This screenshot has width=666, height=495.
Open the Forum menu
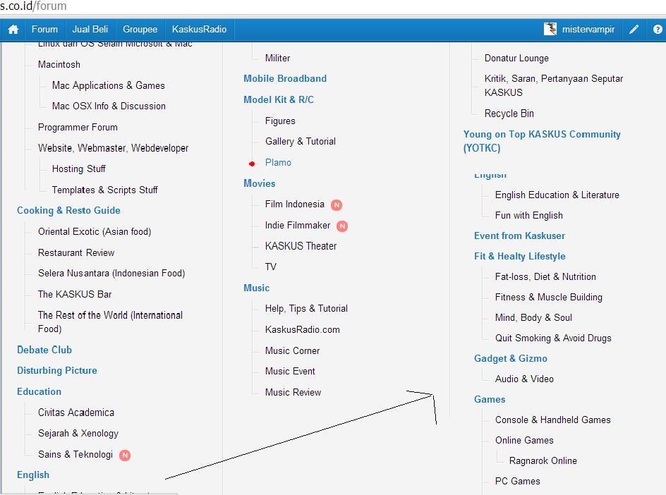(44, 30)
